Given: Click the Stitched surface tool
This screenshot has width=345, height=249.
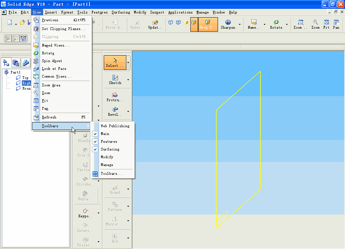Looking at the screenshot, I should tap(85, 181).
